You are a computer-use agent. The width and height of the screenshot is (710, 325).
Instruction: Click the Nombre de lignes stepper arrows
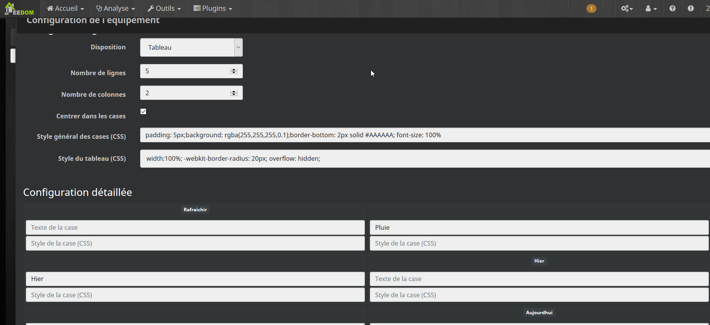(x=234, y=71)
